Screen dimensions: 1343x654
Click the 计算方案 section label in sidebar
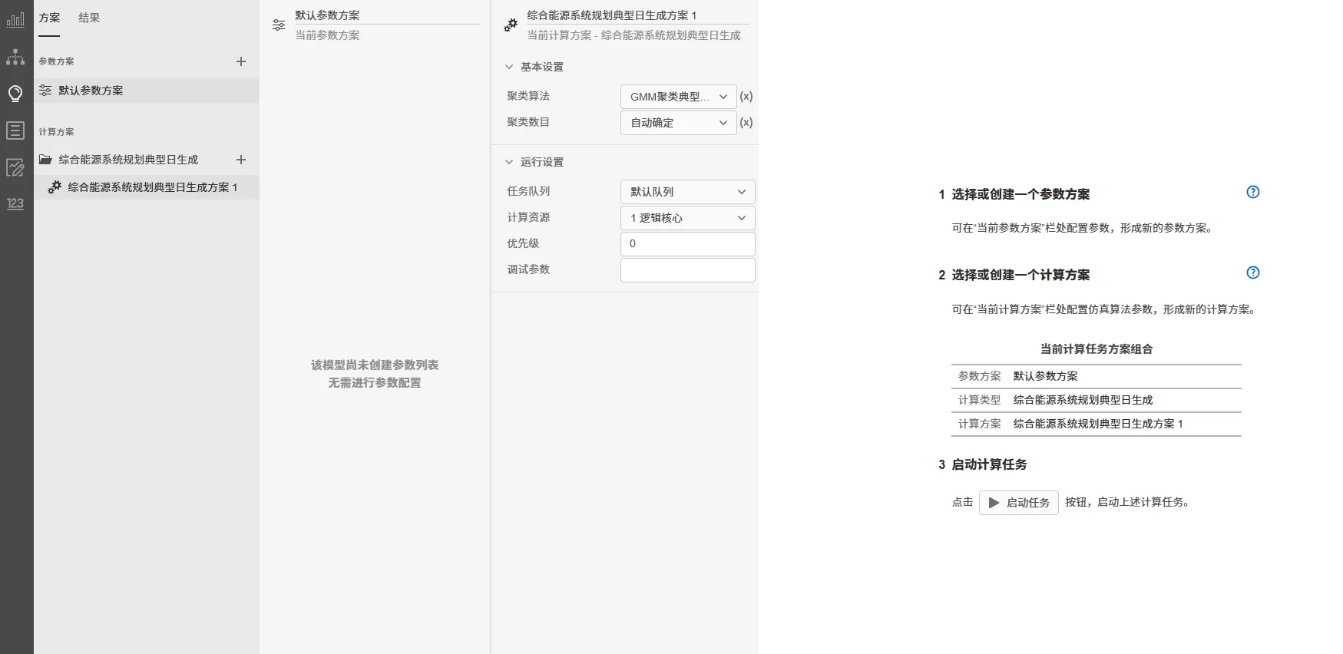[56, 132]
